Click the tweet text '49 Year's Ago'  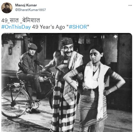pos(48,27)
